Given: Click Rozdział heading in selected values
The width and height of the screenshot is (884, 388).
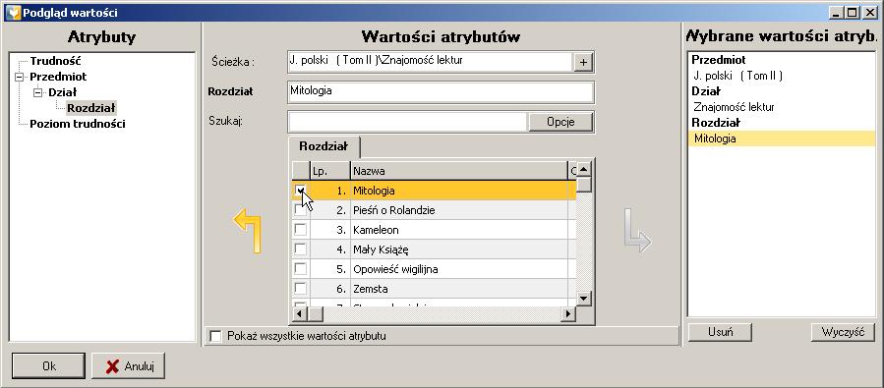Looking at the screenshot, I should [x=716, y=123].
